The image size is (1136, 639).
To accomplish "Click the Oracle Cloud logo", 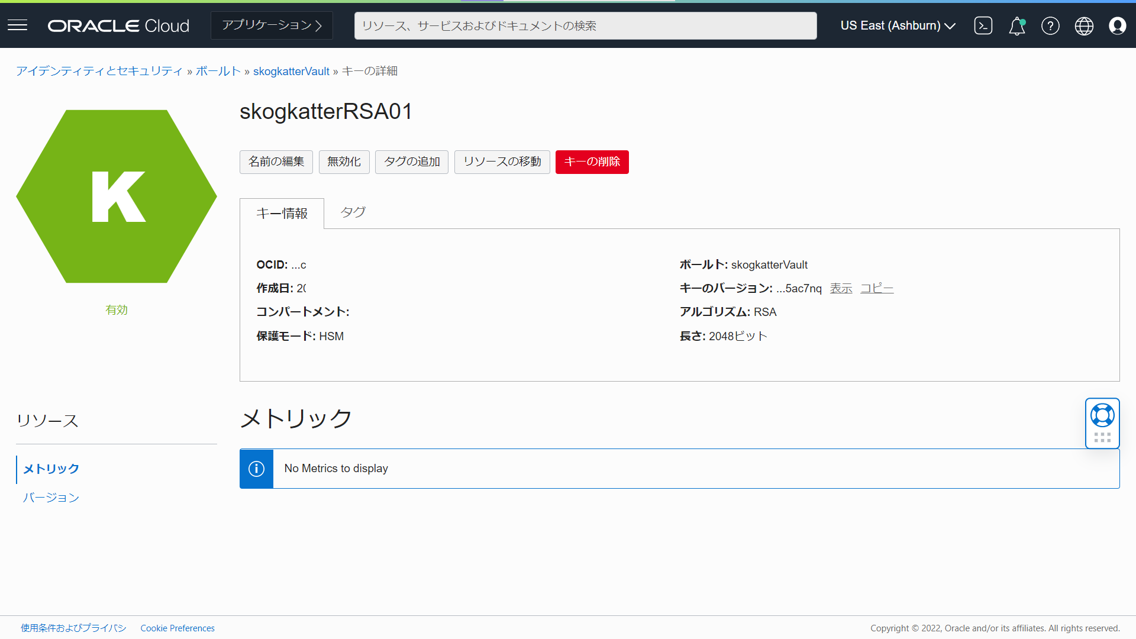I will [118, 25].
